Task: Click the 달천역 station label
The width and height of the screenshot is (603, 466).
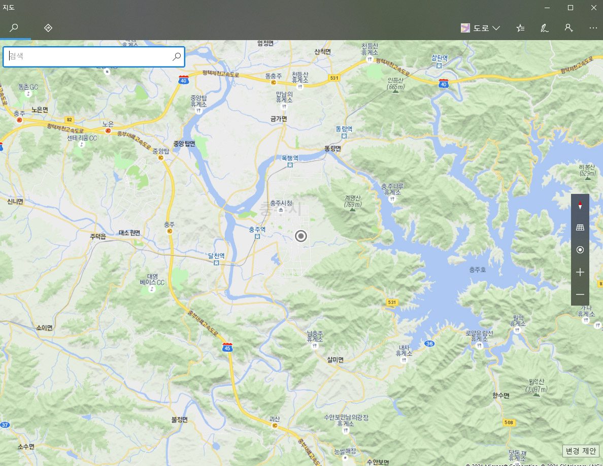Action: (x=216, y=255)
